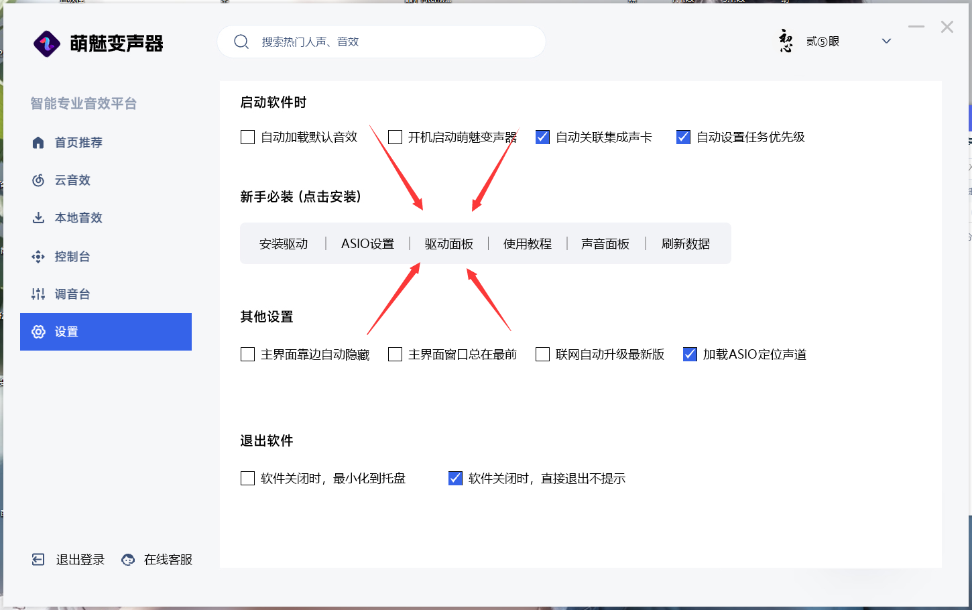Open 声音面板

tap(605, 244)
